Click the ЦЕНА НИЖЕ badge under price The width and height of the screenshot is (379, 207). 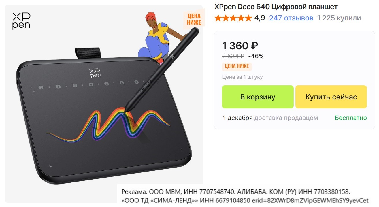point(237,66)
